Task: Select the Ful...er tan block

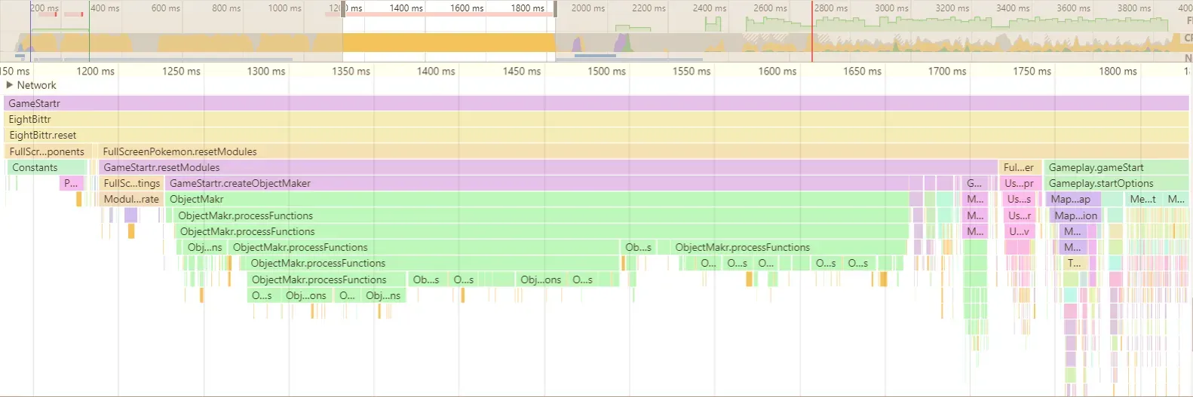Action: [1021, 167]
